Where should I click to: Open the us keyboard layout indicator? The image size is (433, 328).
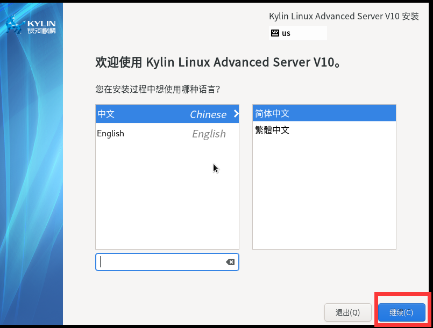click(x=297, y=33)
